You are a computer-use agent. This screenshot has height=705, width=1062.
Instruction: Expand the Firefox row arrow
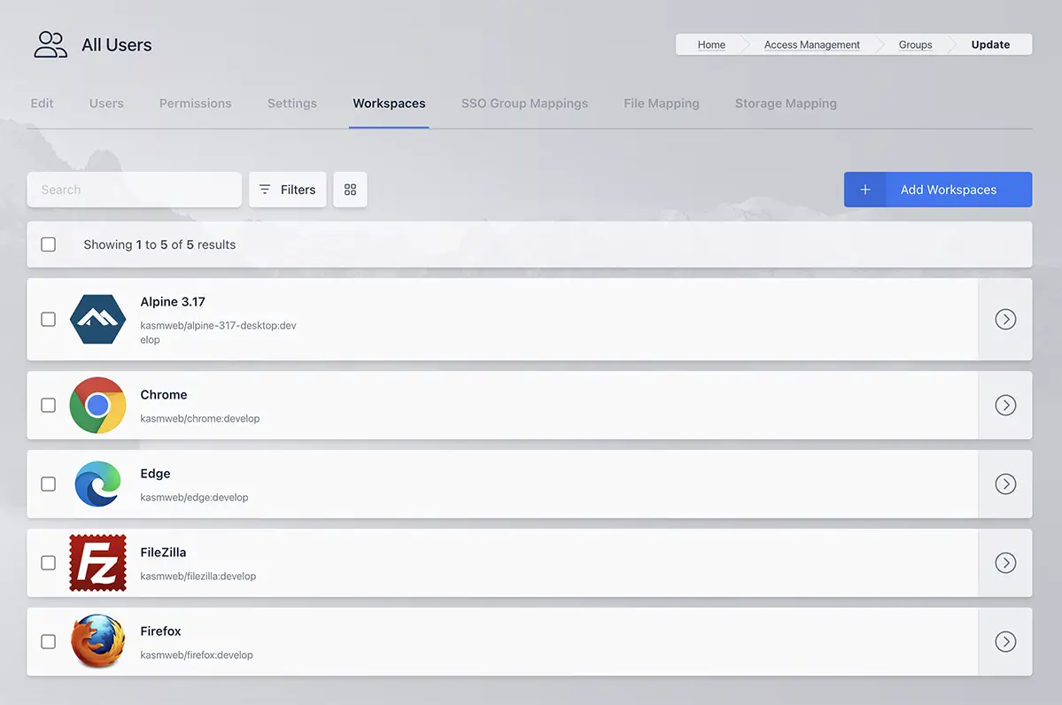tap(1004, 641)
